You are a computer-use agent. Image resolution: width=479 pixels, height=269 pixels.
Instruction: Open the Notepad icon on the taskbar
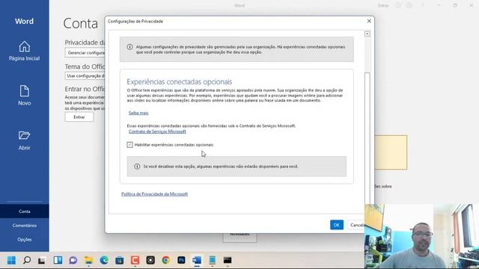[x=213, y=260]
